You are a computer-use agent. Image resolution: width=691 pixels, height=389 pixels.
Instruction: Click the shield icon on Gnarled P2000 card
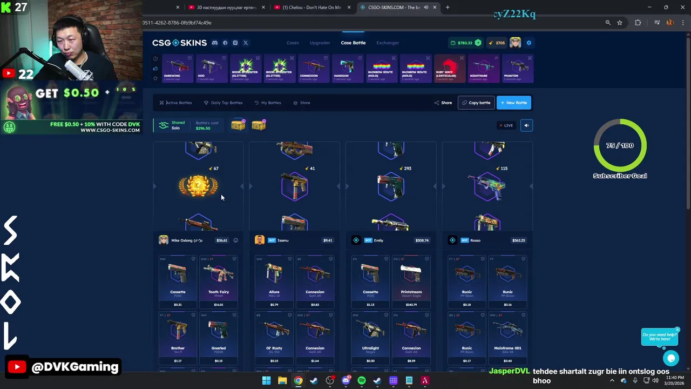pos(234,315)
